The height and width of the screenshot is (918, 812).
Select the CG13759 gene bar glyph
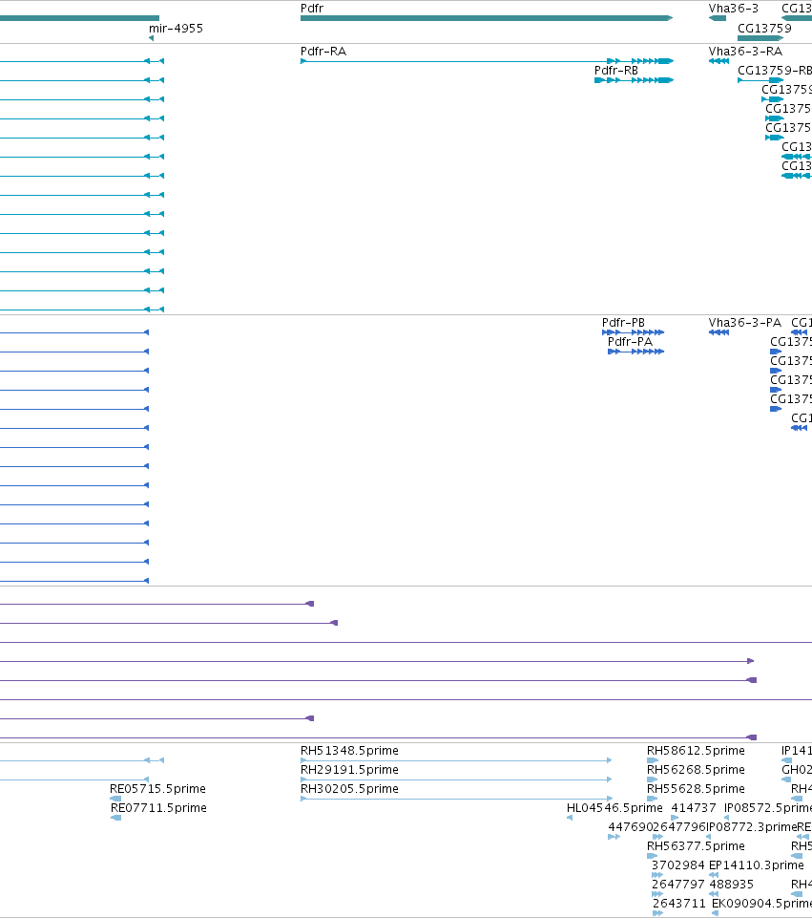(760, 38)
